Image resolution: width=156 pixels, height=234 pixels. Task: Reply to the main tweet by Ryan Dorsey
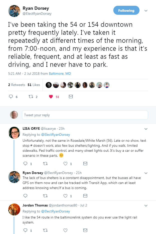pos(11,96)
